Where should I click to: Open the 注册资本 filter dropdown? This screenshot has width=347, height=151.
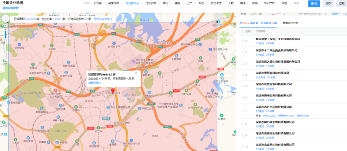click(x=152, y=3)
